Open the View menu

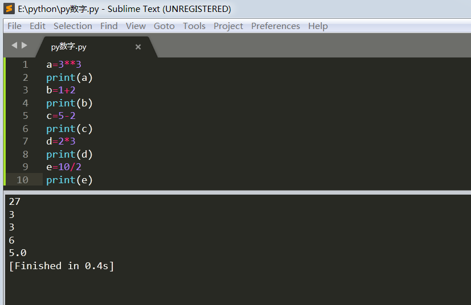pos(136,26)
